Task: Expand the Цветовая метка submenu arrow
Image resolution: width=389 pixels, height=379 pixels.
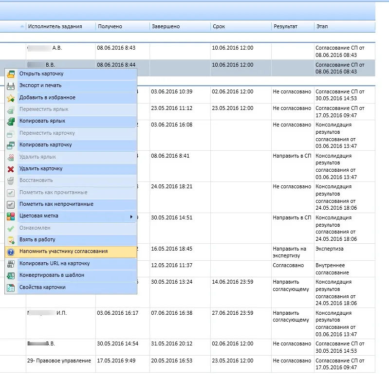Action: (x=131, y=216)
